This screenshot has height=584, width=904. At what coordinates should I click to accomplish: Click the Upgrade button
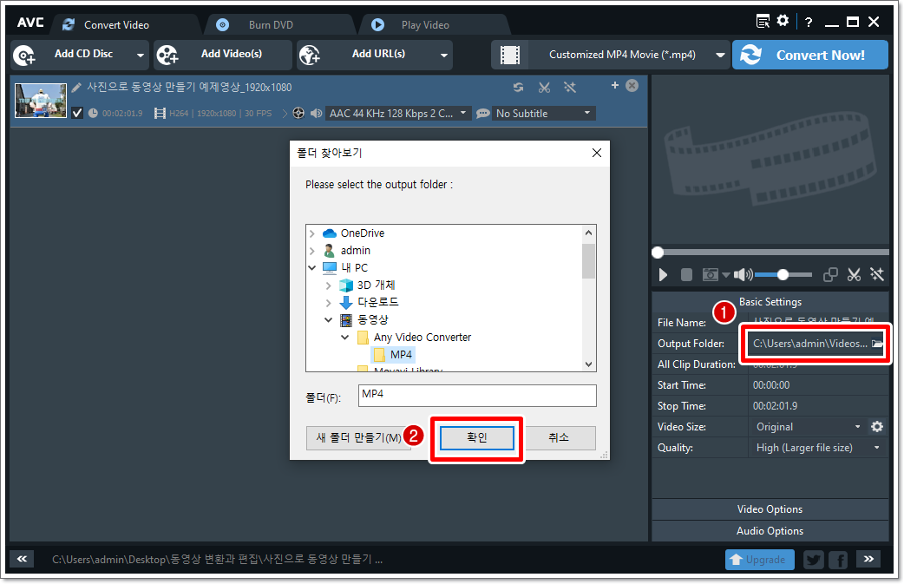(x=759, y=559)
